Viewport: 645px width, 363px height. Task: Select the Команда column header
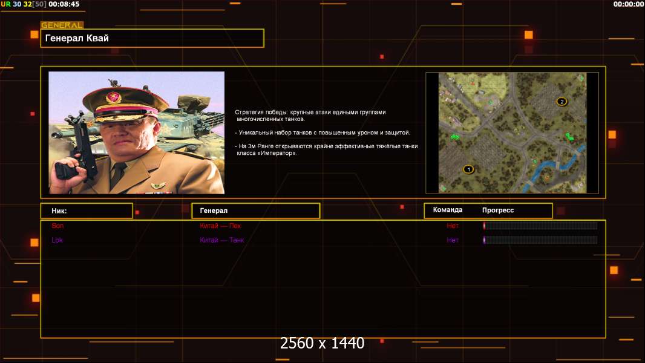pos(448,210)
